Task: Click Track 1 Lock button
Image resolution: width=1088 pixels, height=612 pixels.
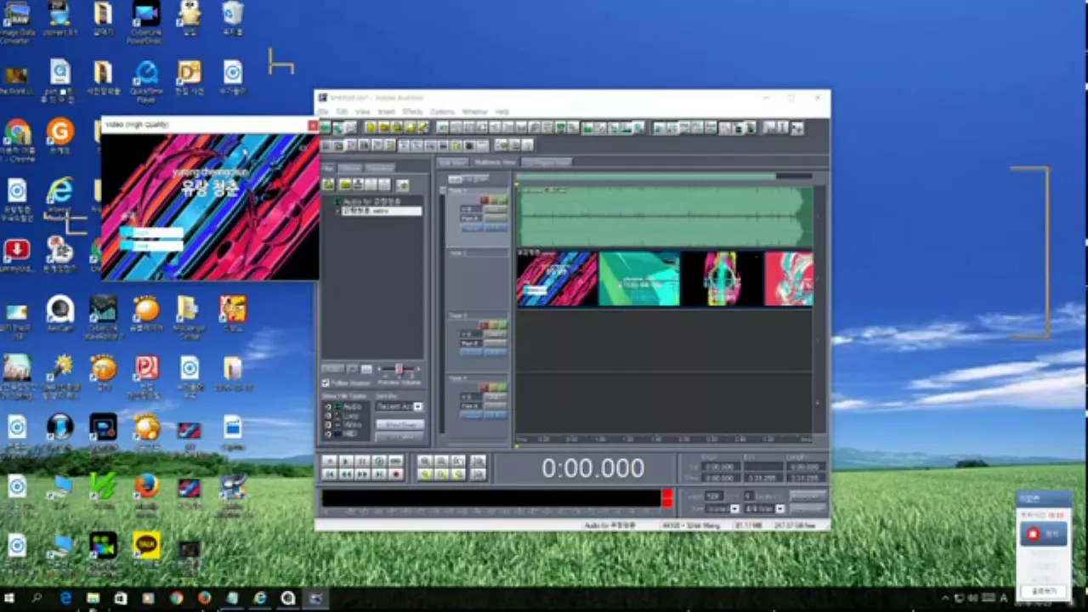Action: click(472, 228)
